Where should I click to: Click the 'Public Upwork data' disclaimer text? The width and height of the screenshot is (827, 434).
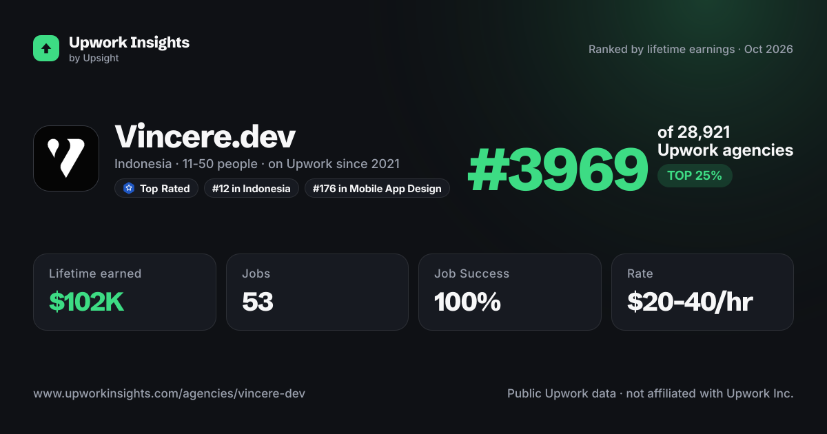coord(651,394)
